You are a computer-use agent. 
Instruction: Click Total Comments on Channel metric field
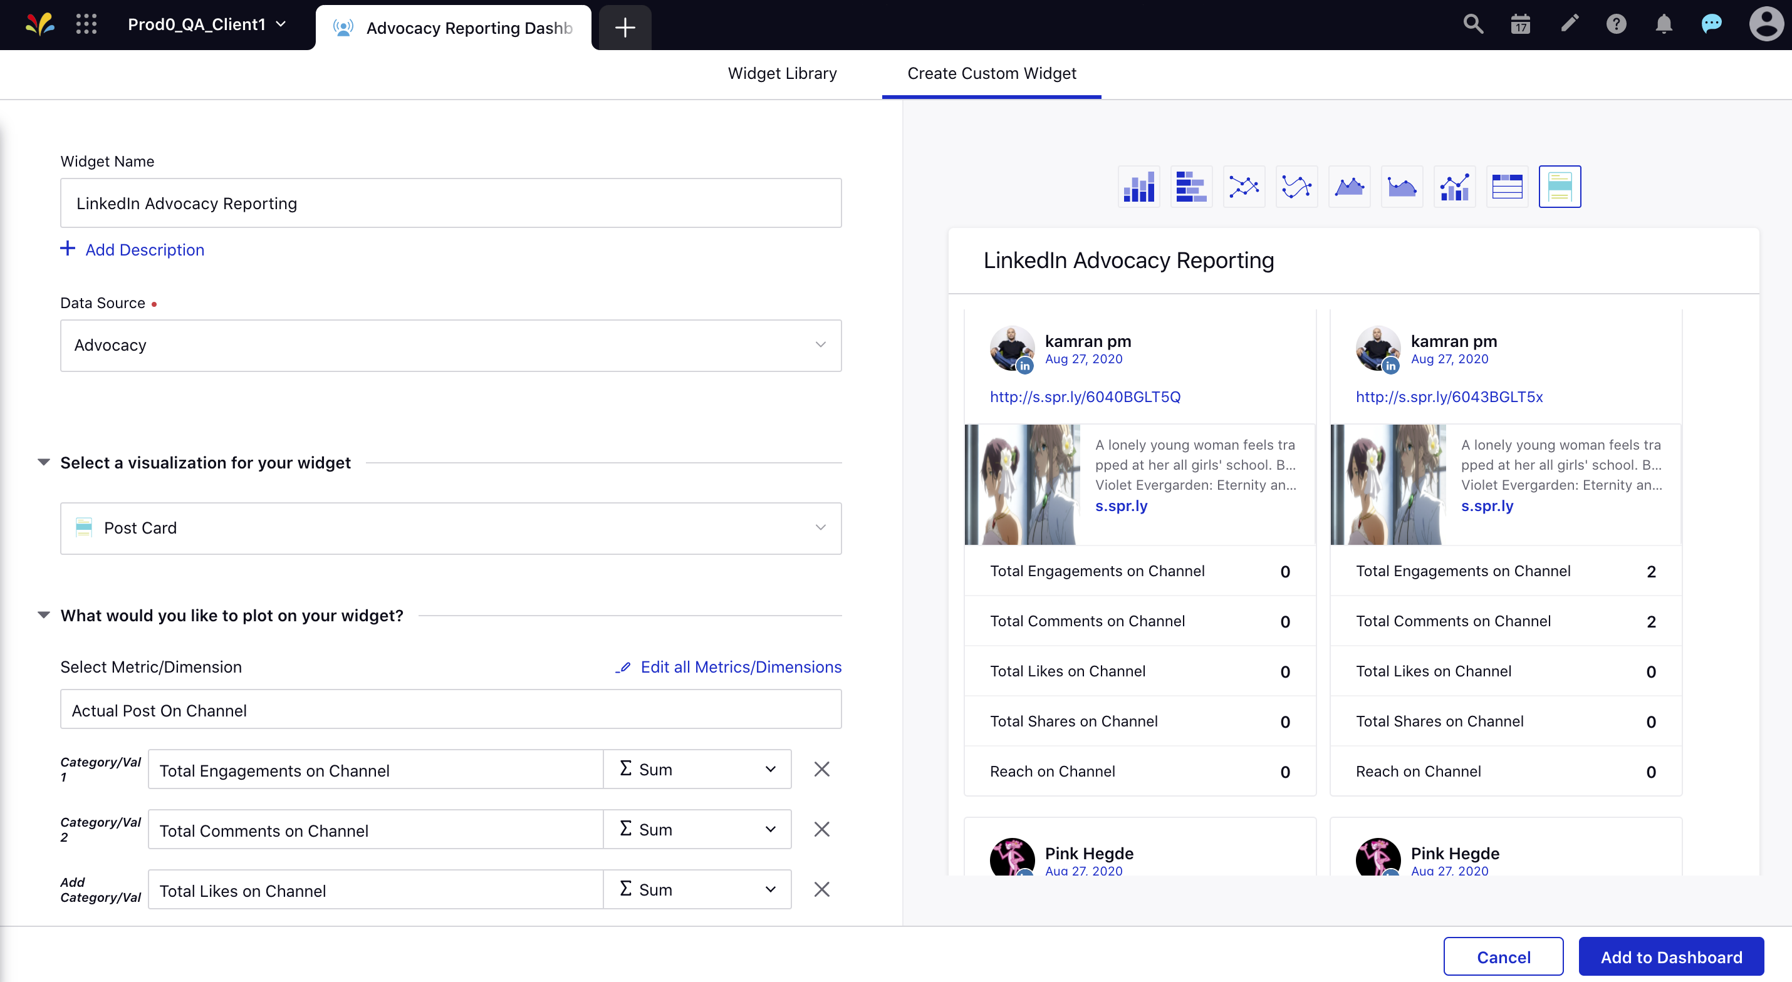376,829
